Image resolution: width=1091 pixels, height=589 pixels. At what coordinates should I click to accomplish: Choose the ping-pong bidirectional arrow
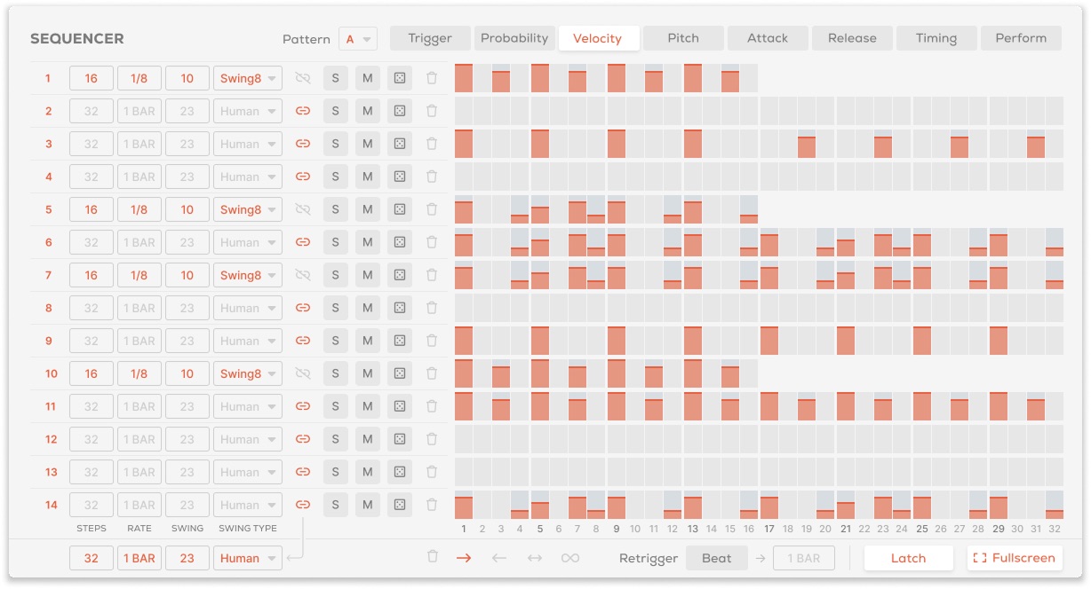(535, 558)
